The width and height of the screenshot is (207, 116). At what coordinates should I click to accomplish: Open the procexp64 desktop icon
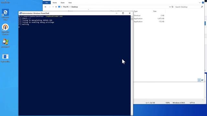[5, 43]
